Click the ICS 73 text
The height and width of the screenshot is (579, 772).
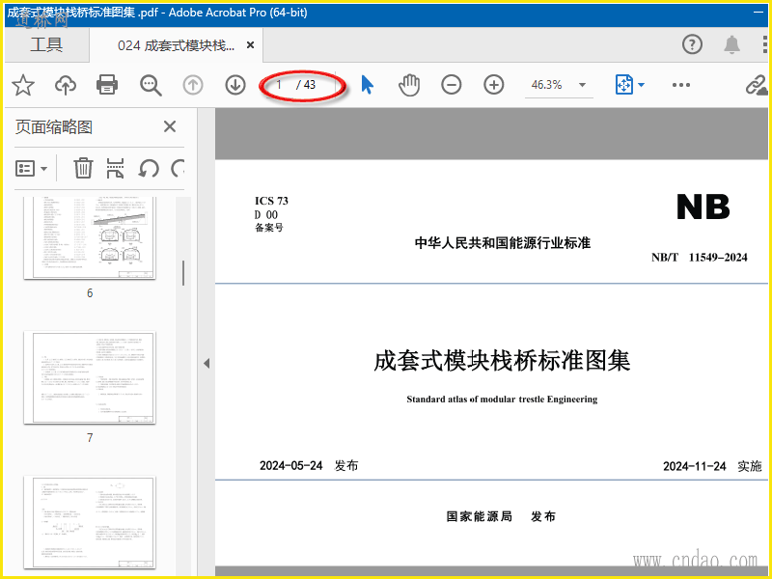click(271, 201)
